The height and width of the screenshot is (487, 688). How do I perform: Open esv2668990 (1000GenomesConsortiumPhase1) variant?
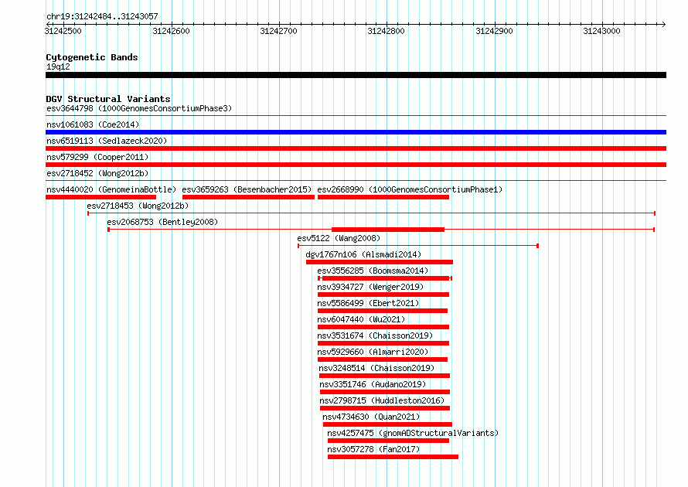(x=410, y=189)
